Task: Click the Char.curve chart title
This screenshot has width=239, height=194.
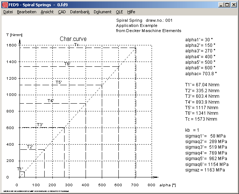Action: pyautogui.click(x=73, y=39)
